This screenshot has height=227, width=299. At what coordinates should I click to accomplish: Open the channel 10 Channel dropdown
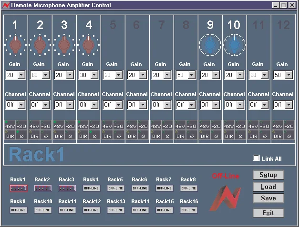(234, 105)
